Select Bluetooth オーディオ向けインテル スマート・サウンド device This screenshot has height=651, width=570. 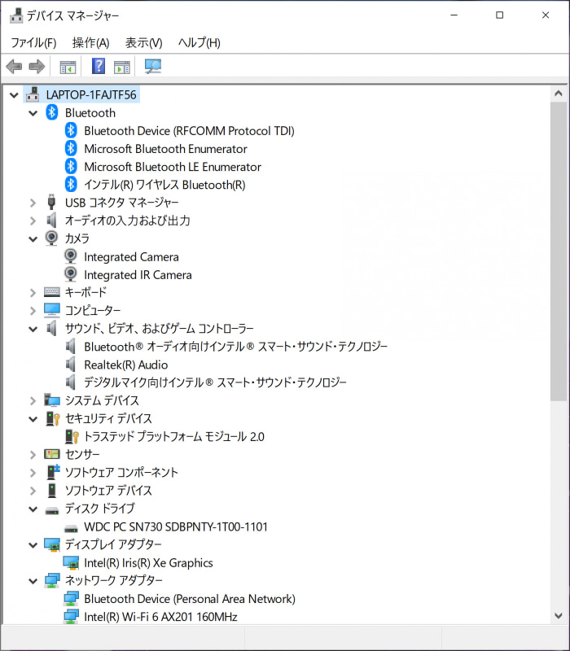[x=235, y=347]
